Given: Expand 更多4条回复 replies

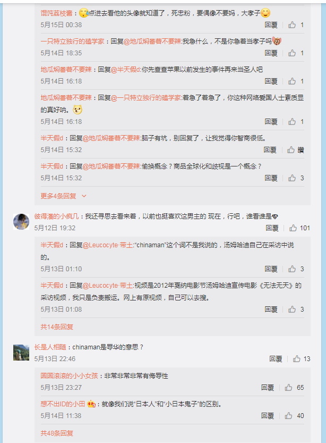Looking at the screenshot, I should tap(64, 196).
